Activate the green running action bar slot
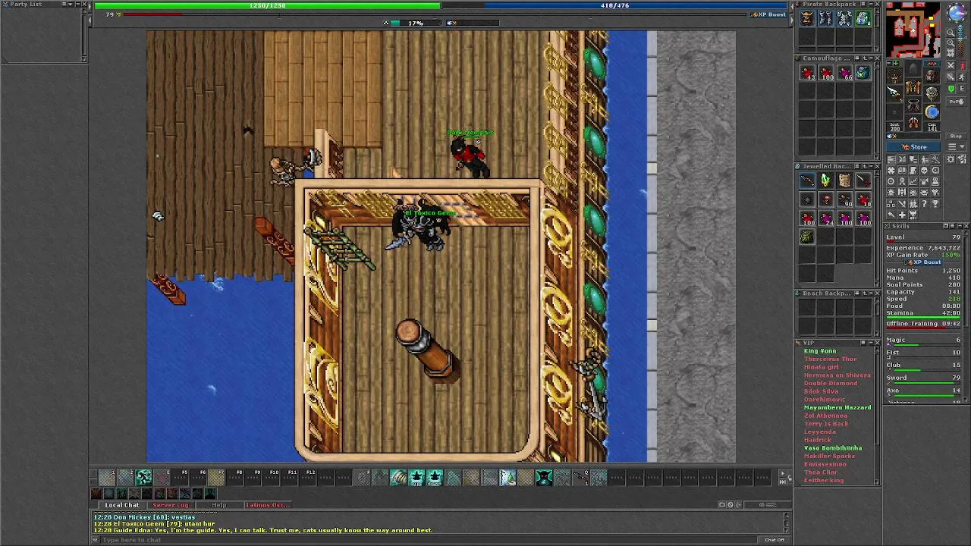Image resolution: width=971 pixels, height=546 pixels. pos(143,477)
